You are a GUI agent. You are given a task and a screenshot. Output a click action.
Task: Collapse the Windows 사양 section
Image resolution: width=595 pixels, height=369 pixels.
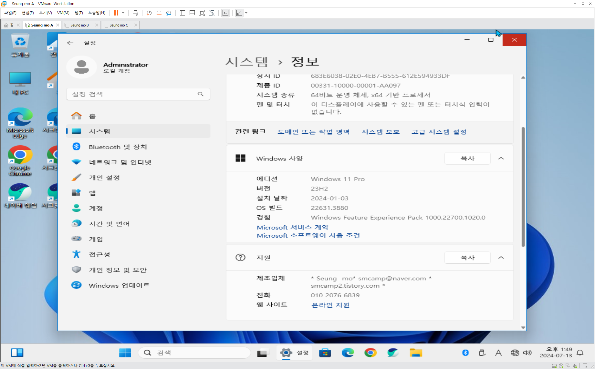(x=501, y=158)
